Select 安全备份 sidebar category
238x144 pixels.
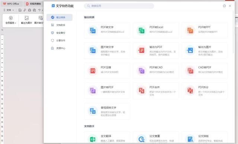click(x=59, y=33)
